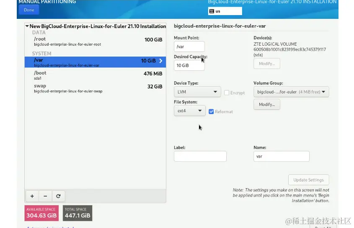Click Modify under Device(s)
The height and width of the screenshot is (228, 354).
[x=266, y=64]
